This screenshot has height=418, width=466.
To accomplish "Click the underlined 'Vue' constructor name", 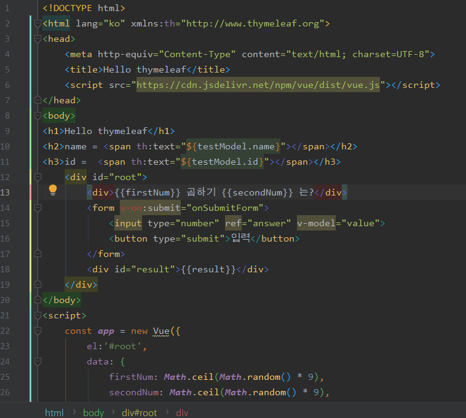I will coord(161,331).
